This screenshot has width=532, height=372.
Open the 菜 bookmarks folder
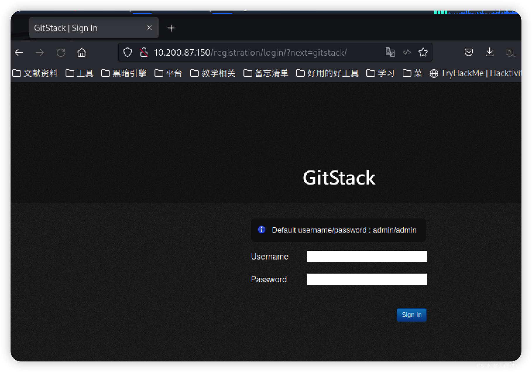pyautogui.click(x=412, y=73)
